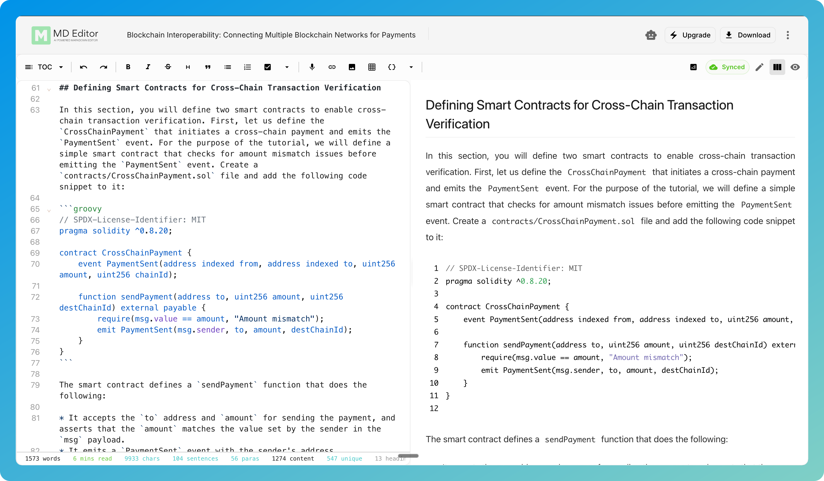Click the redo arrow icon
This screenshot has width=824, height=481.
tap(103, 67)
